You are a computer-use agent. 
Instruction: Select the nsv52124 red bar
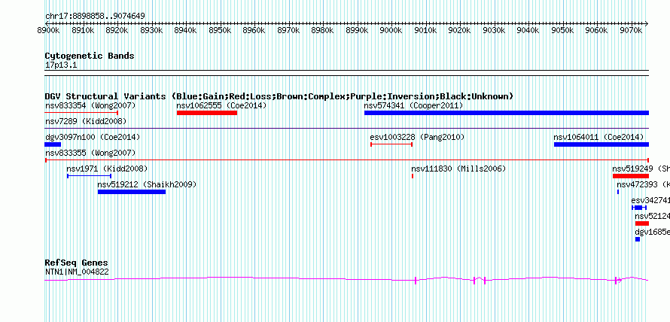click(642, 223)
